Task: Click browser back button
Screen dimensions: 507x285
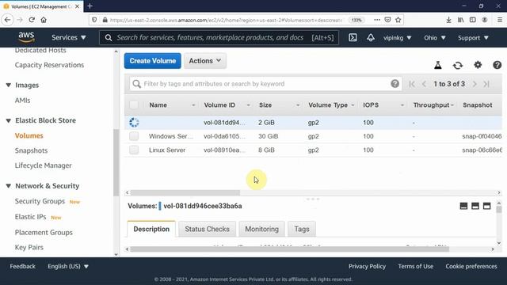Action: (7, 20)
